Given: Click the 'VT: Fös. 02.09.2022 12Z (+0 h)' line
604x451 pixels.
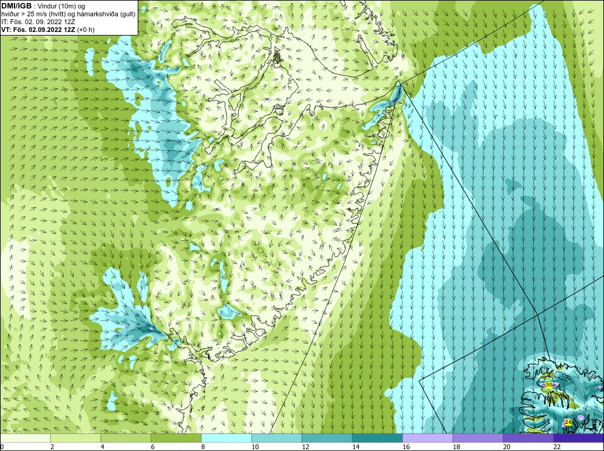Looking at the screenshot, I should coord(48,30).
